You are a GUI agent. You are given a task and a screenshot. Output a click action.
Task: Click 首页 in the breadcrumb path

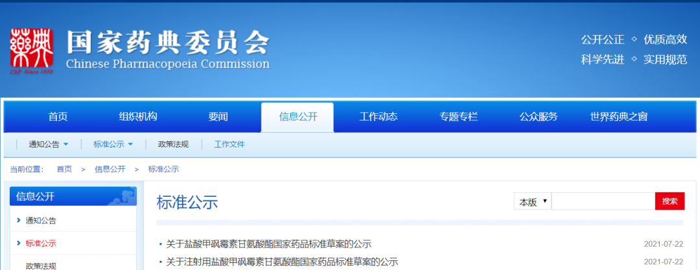point(64,169)
